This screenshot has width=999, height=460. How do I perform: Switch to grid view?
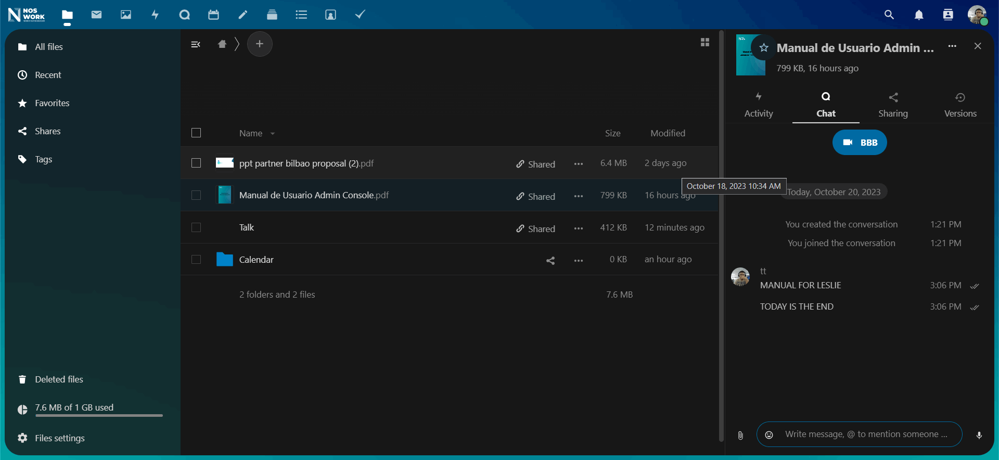705,42
